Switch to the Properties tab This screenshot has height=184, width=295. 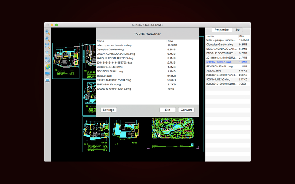click(x=222, y=30)
